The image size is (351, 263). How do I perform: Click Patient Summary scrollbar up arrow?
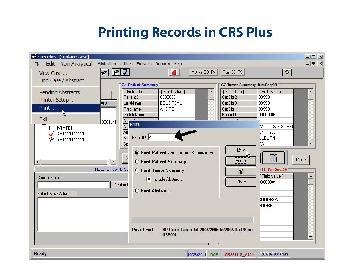(x=211, y=92)
